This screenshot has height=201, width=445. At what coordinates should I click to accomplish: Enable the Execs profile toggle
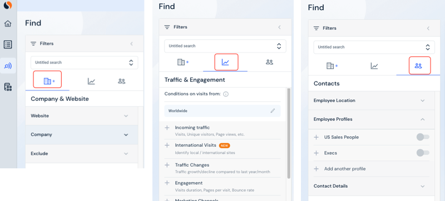(423, 153)
